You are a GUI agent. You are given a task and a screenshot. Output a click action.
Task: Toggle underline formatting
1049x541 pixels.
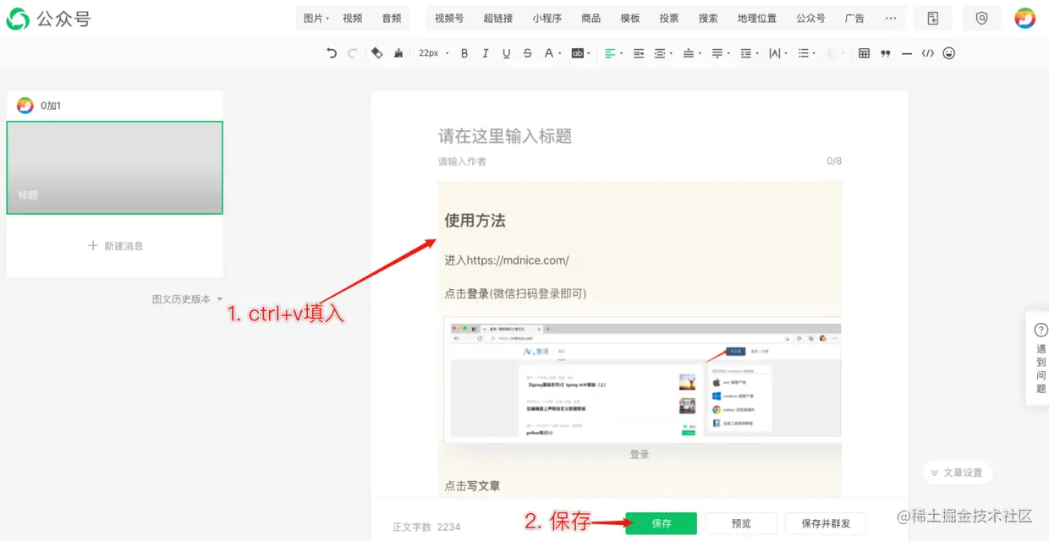pos(505,52)
